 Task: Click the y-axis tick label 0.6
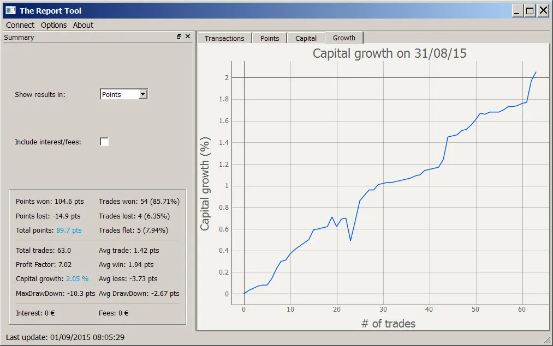224,229
